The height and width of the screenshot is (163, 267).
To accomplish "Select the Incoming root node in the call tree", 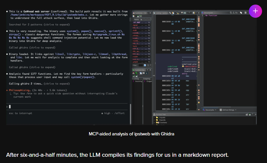I will pyautogui.click(x=138, y=81).
